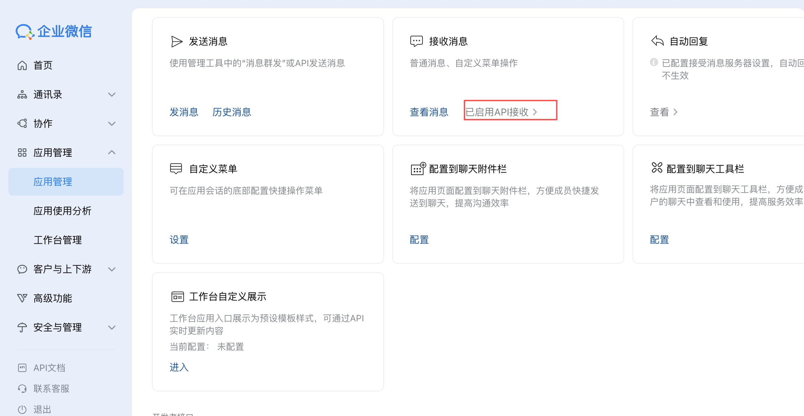Open the 历史消息 link

click(232, 112)
